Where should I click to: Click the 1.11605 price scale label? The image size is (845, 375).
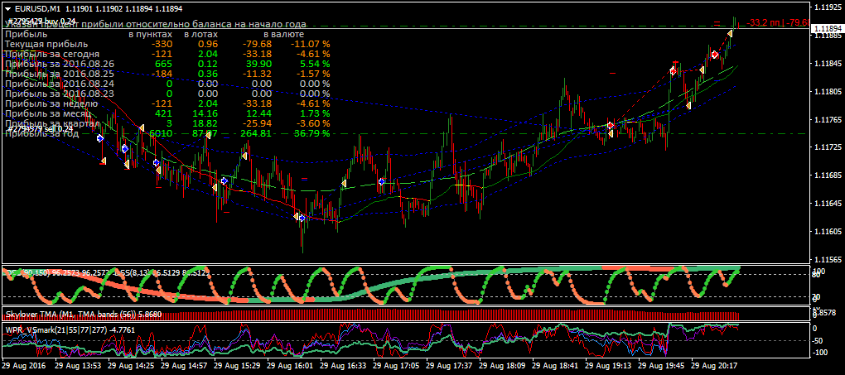click(828, 231)
